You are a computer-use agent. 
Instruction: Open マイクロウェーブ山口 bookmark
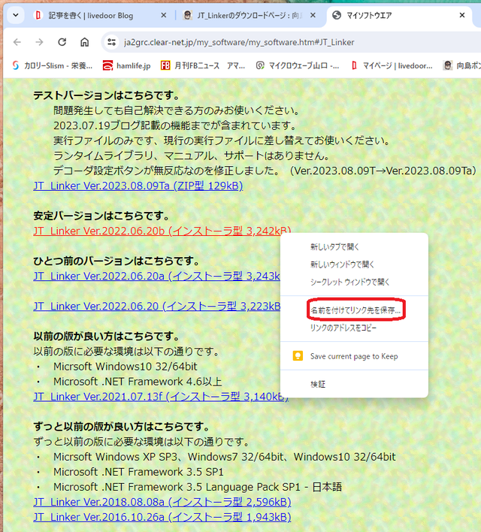pos(298,65)
